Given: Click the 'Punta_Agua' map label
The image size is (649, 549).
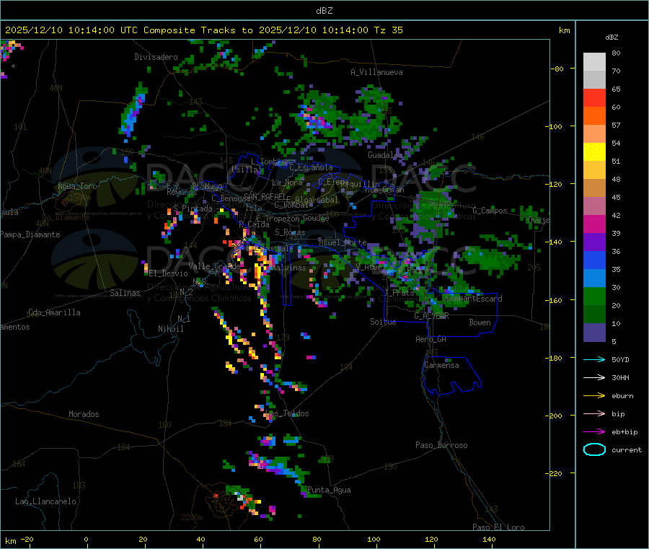Looking at the screenshot, I should click(329, 490).
